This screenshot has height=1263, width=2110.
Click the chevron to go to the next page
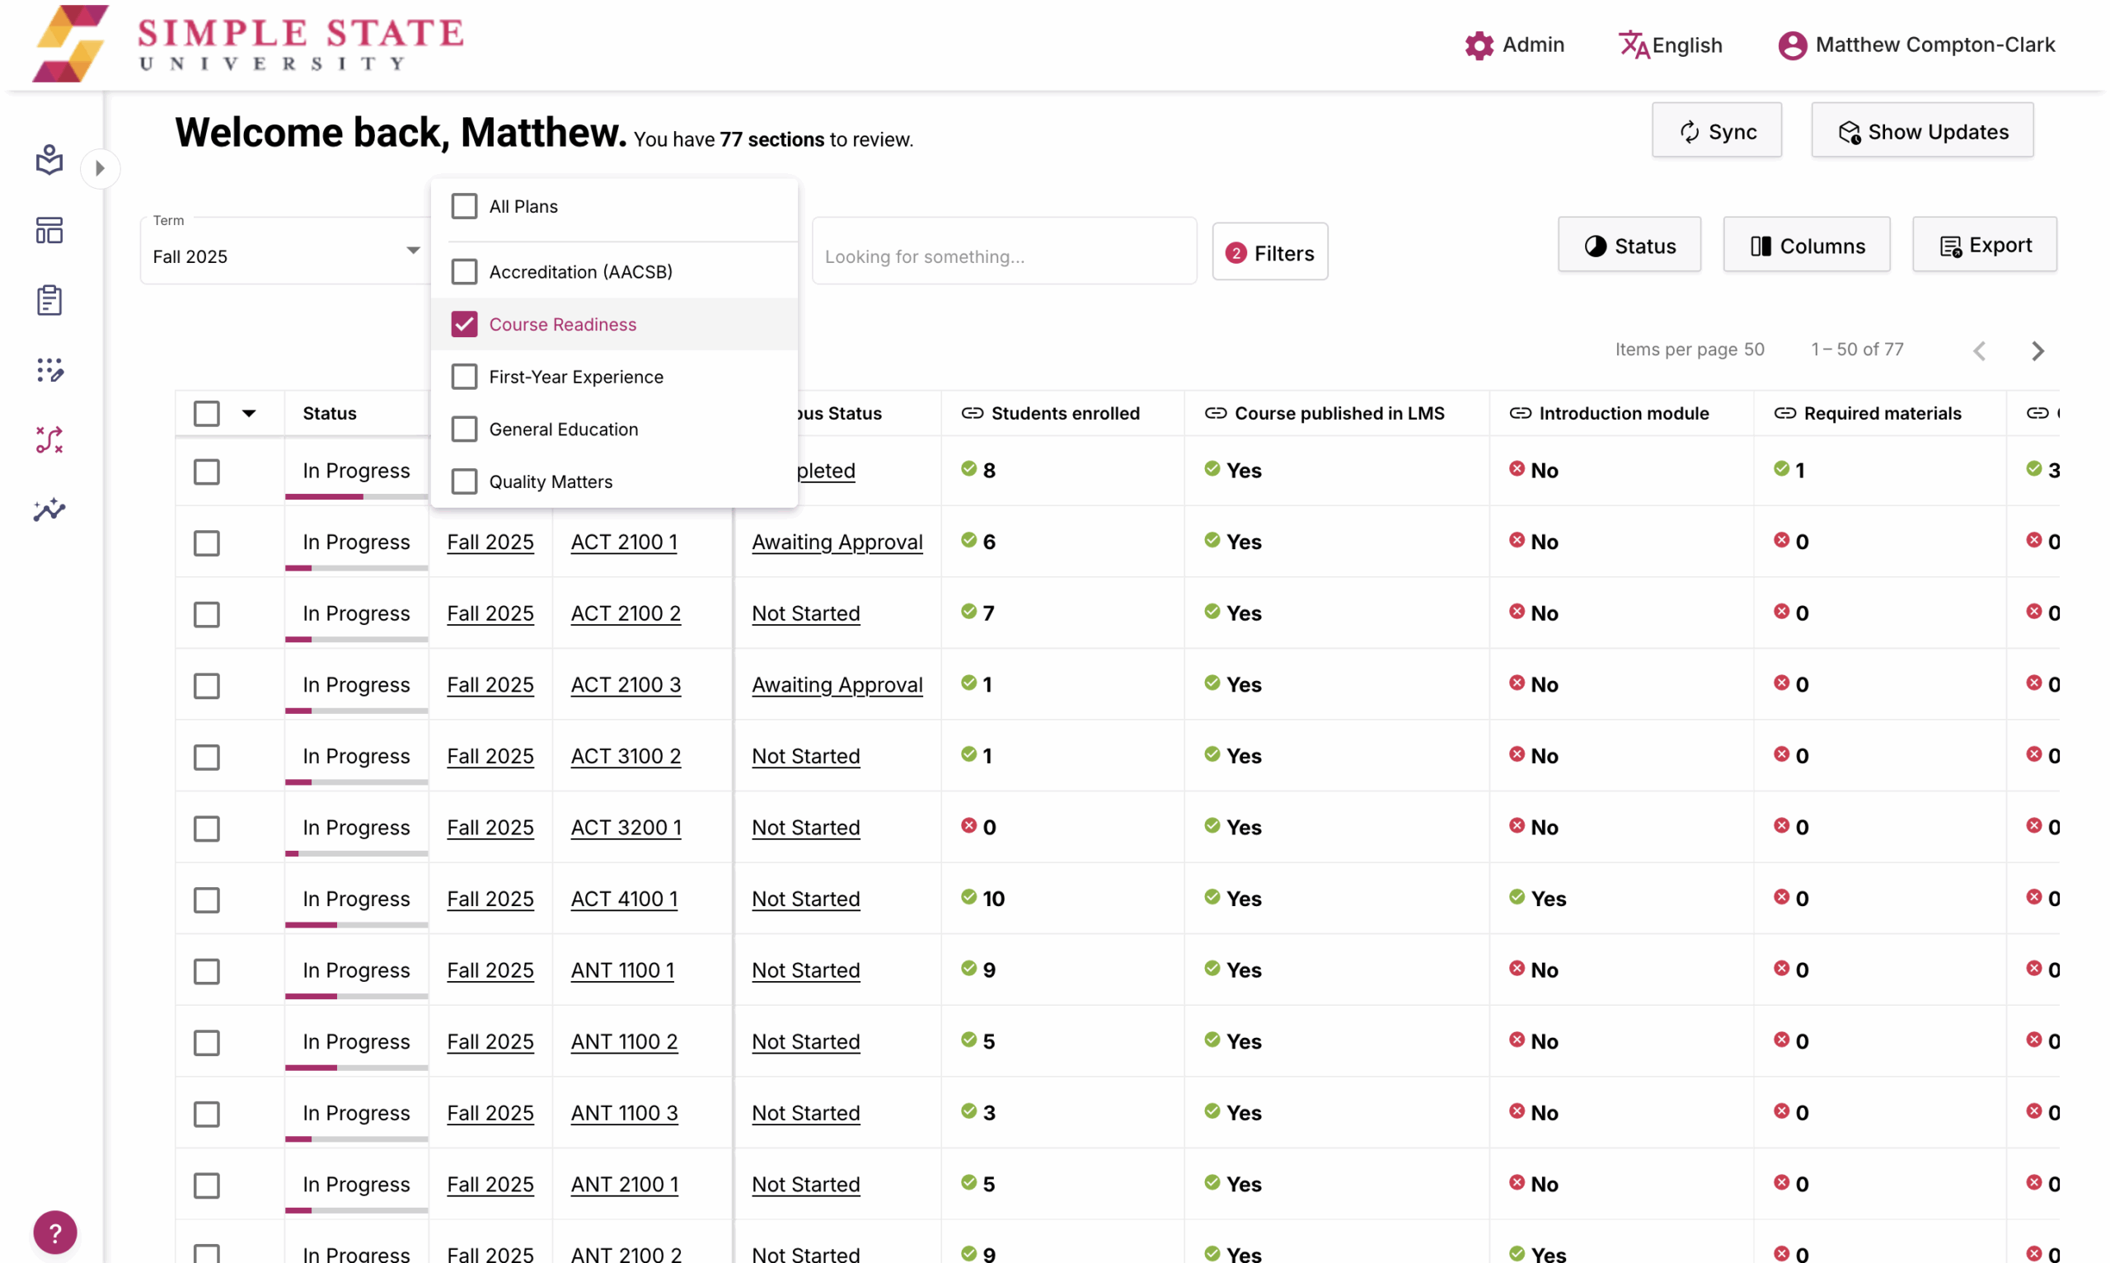click(x=2037, y=350)
